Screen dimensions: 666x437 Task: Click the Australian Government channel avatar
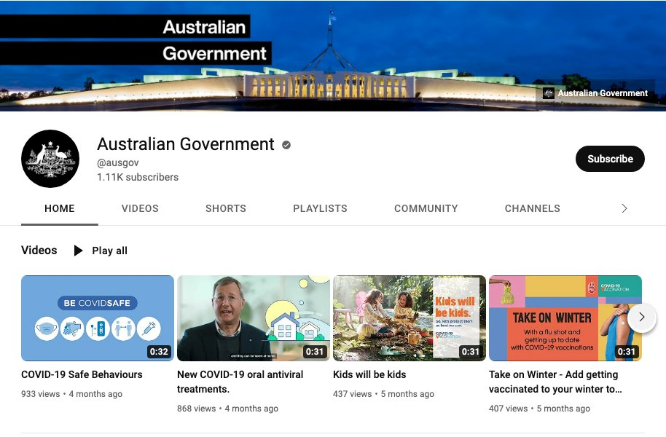50,159
